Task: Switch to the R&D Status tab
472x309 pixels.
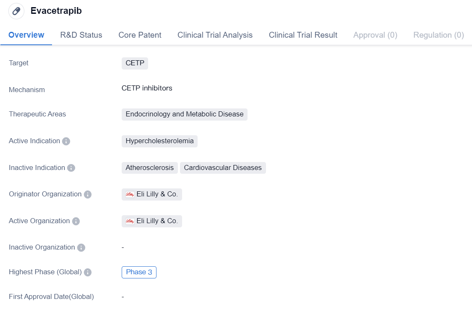Action: pyautogui.click(x=81, y=35)
